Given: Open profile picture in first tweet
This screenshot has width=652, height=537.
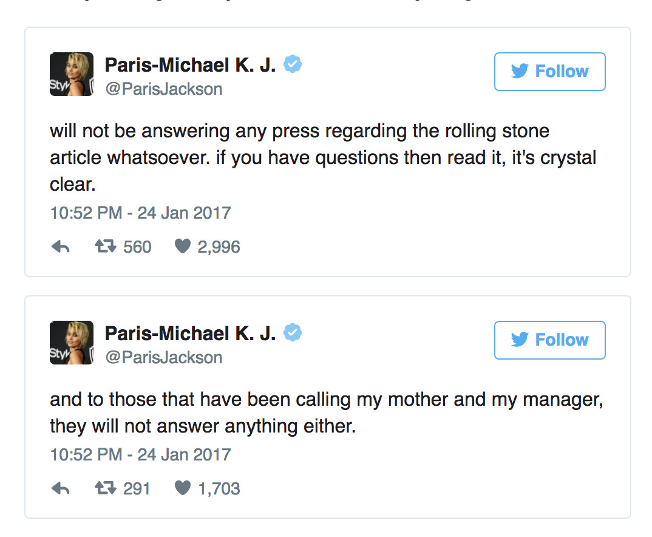Looking at the screenshot, I should (72, 74).
